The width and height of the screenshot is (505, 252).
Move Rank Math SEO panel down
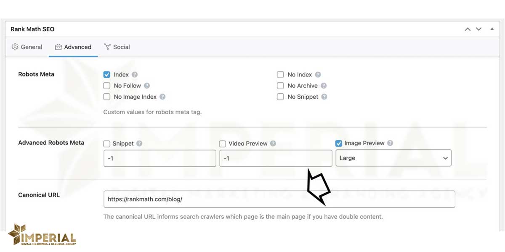pyautogui.click(x=478, y=29)
